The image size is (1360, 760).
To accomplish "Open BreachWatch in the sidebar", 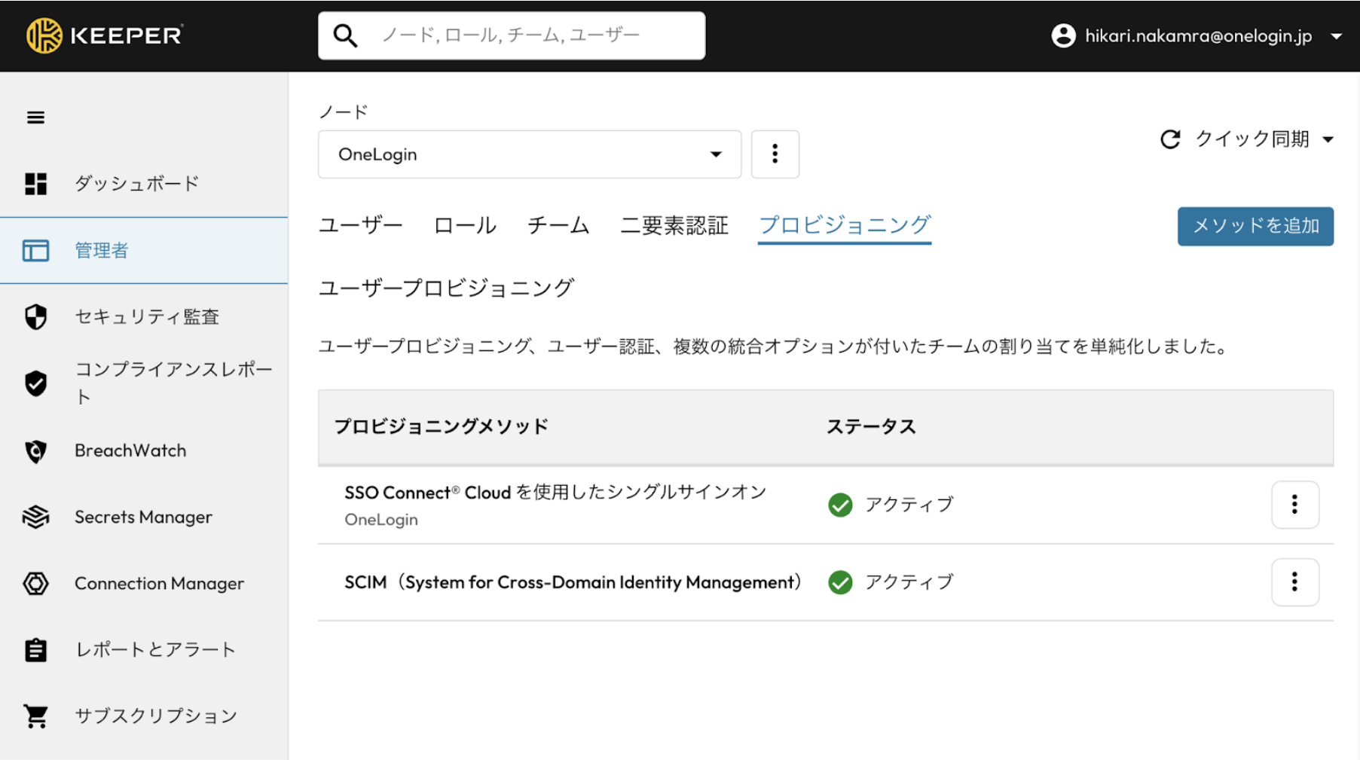I will pyautogui.click(x=144, y=450).
